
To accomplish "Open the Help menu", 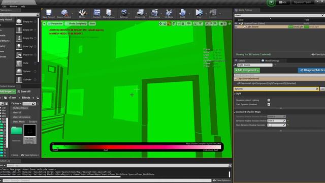I will click(23, 7).
